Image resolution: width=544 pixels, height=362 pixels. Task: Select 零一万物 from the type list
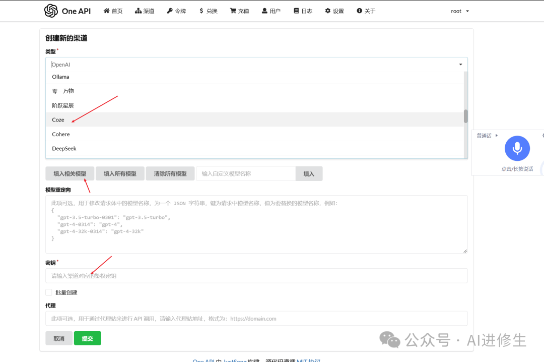(x=255, y=91)
